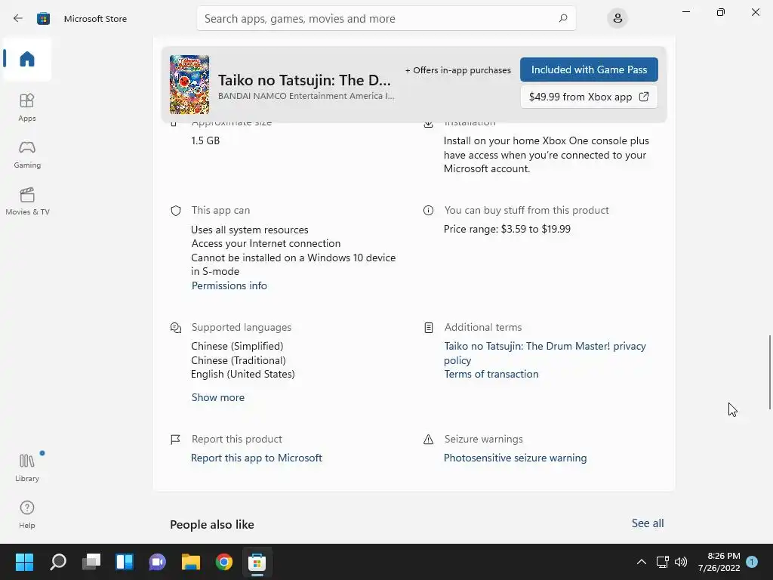
Task: Click the search magnifier icon in search box
Action: point(563,18)
